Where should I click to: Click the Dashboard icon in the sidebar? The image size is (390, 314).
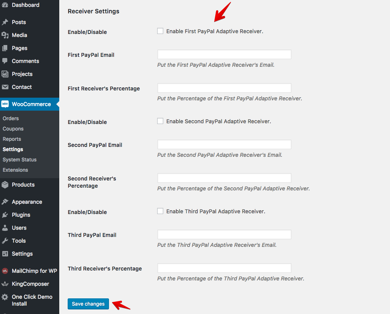click(5, 5)
